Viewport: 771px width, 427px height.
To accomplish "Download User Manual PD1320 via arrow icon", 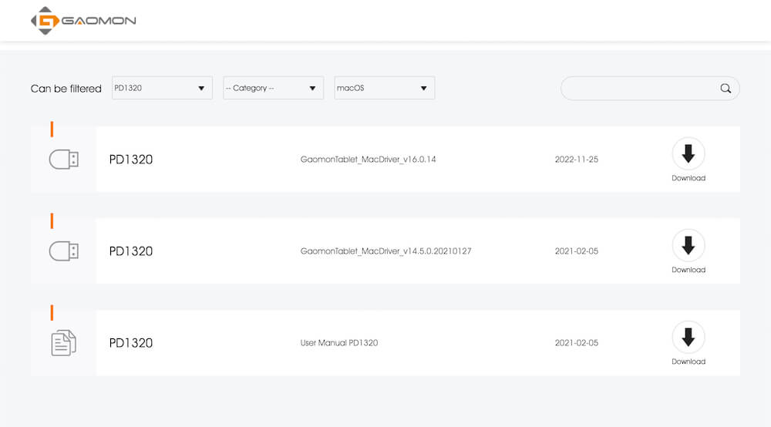I will pos(689,337).
